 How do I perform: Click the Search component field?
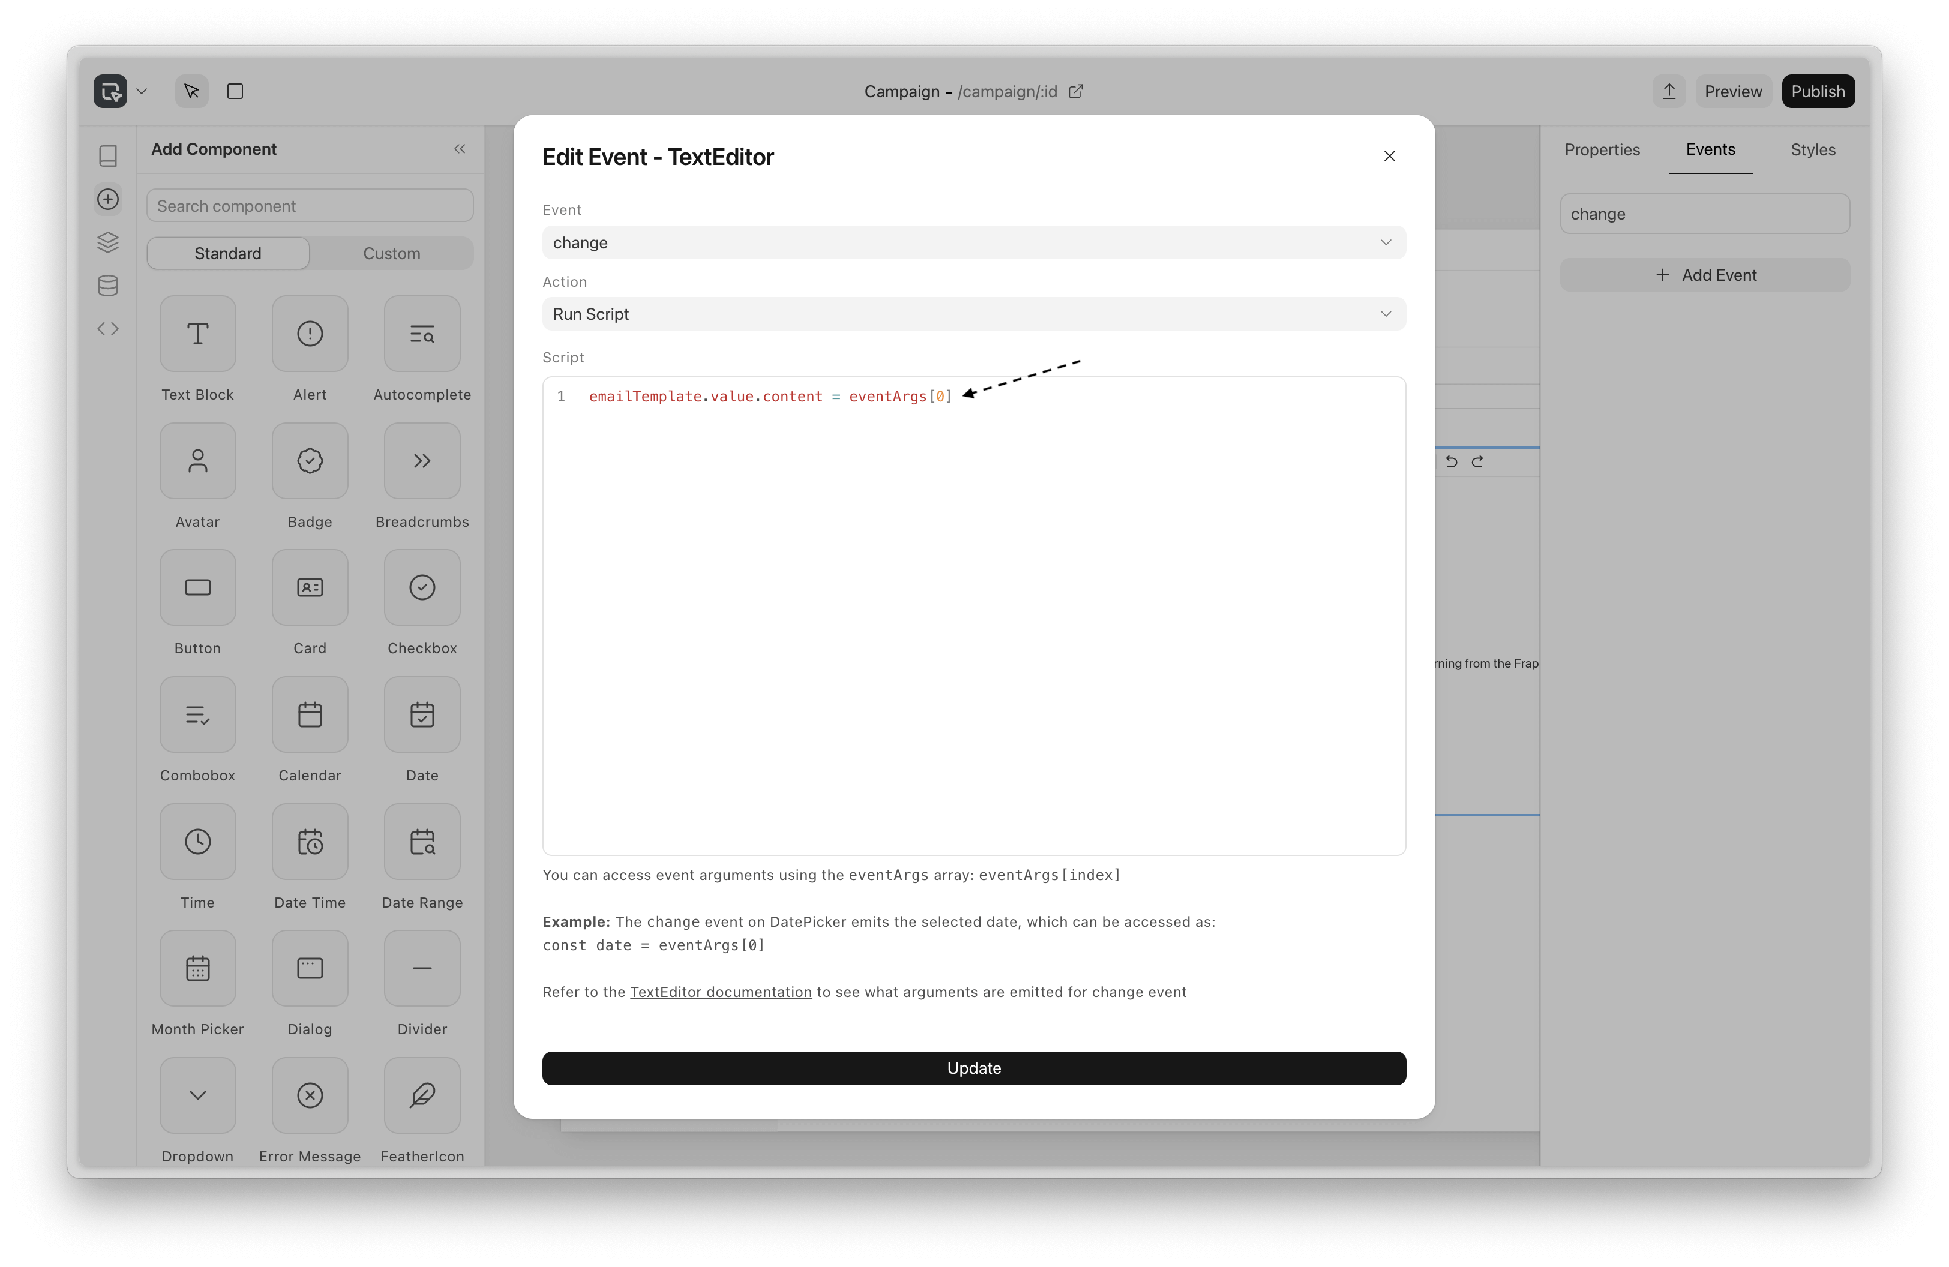(310, 206)
